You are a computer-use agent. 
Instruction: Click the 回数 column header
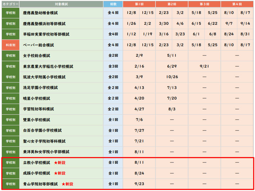[113, 4]
